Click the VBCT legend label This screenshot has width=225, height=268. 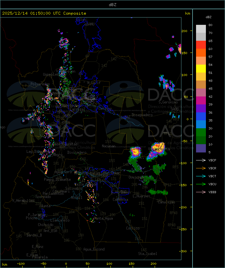pos(212,176)
